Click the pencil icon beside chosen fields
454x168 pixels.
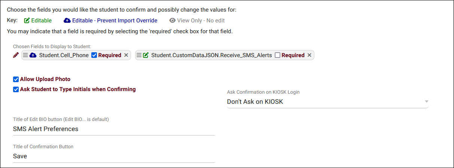[16, 55]
